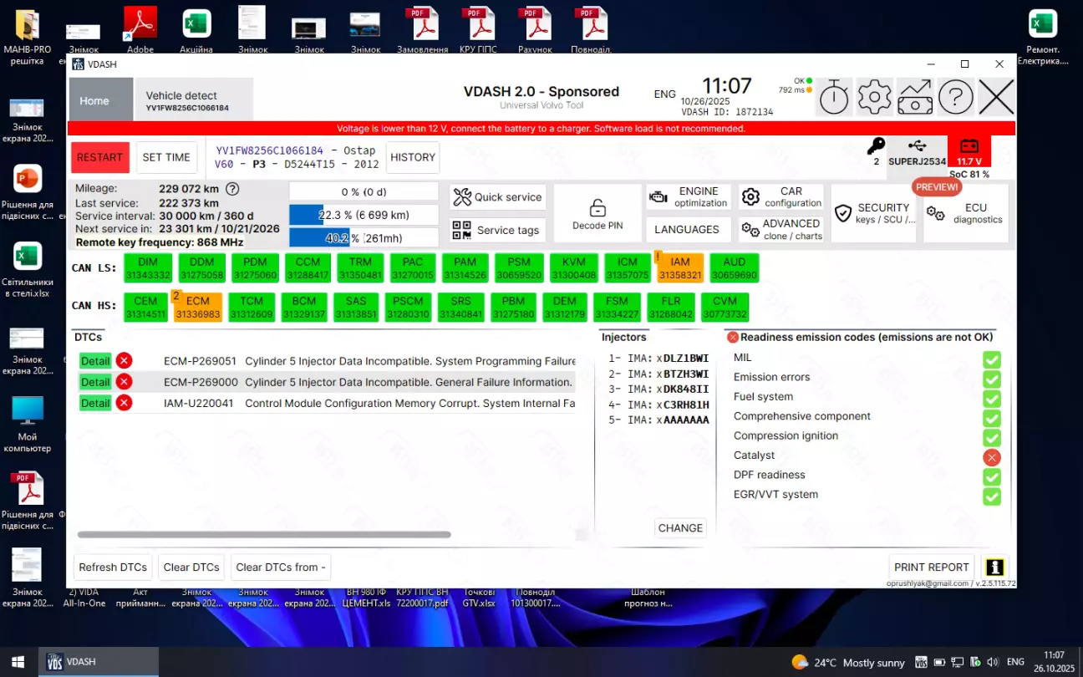Expand Detail for IAM-U220041 fault

tap(95, 403)
